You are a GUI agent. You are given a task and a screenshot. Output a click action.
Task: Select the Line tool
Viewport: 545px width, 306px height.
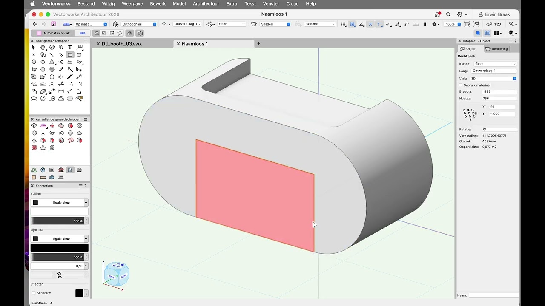pyautogui.click(x=52, y=54)
